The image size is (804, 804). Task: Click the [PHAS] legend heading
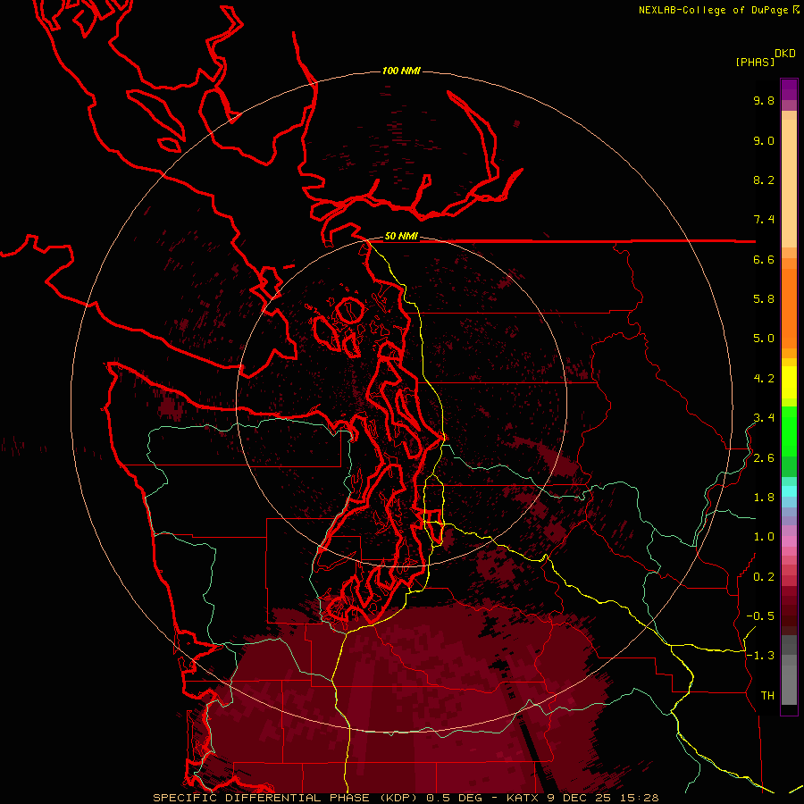(755, 63)
